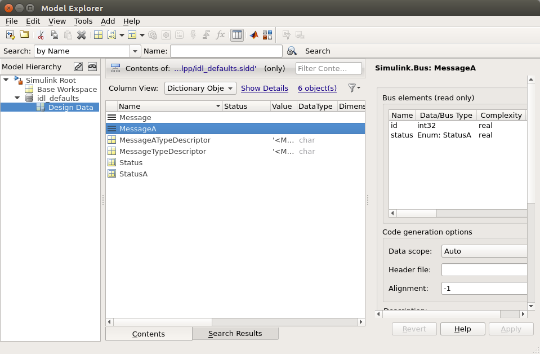The height and width of the screenshot is (354, 540).
Task: Select the StatusA enum row
Action: coord(235,174)
